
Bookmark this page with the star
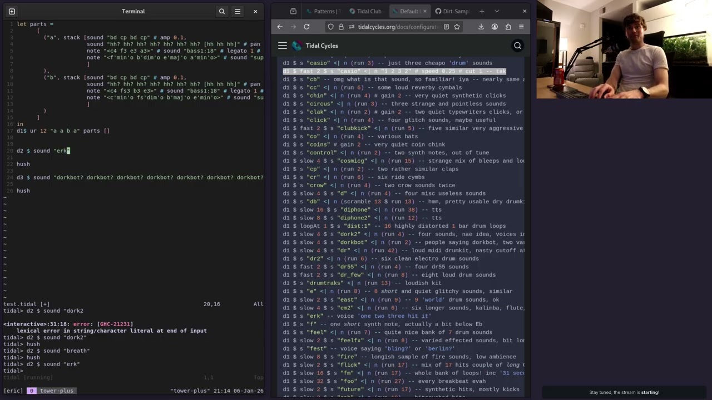pos(457,27)
